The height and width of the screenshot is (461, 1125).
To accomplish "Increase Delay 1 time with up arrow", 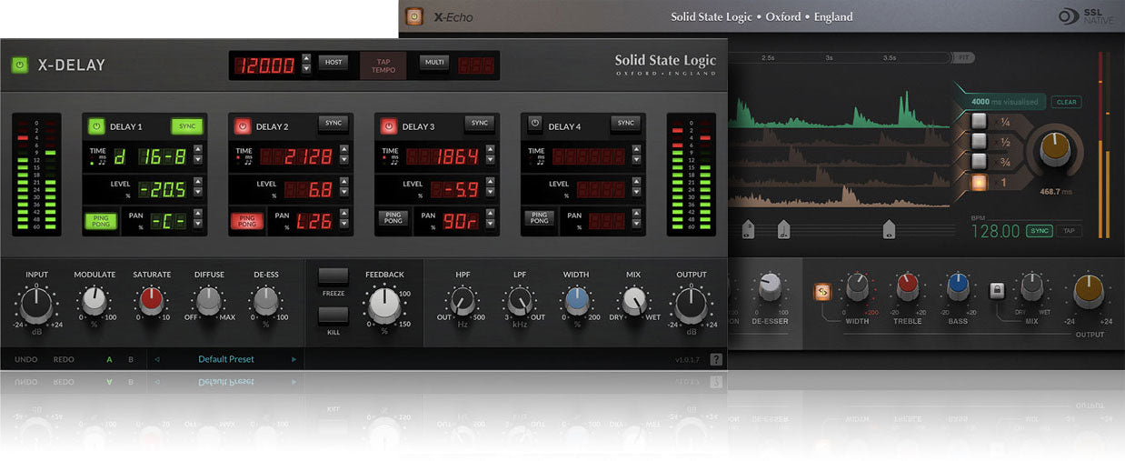I will [x=198, y=151].
